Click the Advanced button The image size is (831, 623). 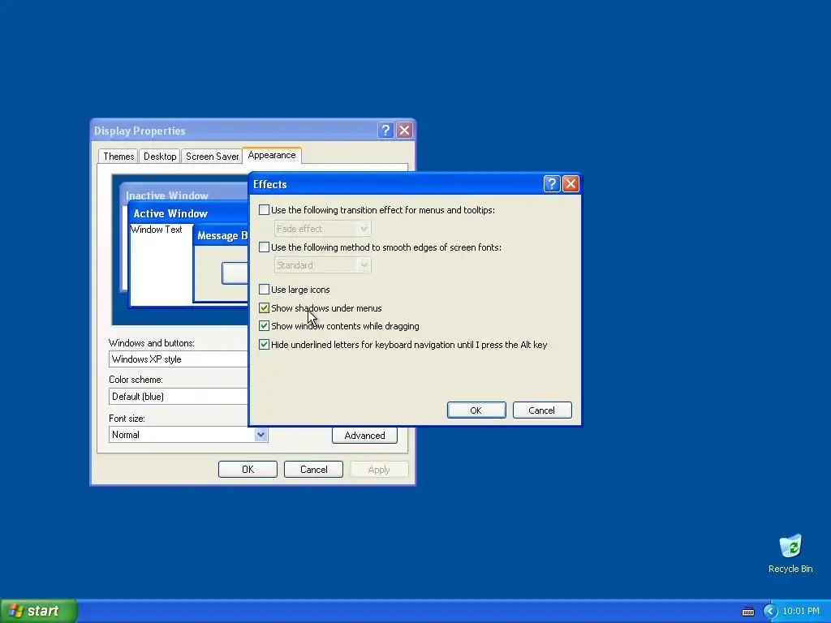click(x=364, y=436)
